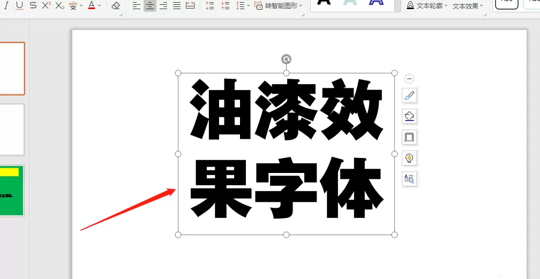Viewport: 540px width, 279px height.
Task: Open shape outline quick tool
Action: pyautogui.click(x=409, y=137)
